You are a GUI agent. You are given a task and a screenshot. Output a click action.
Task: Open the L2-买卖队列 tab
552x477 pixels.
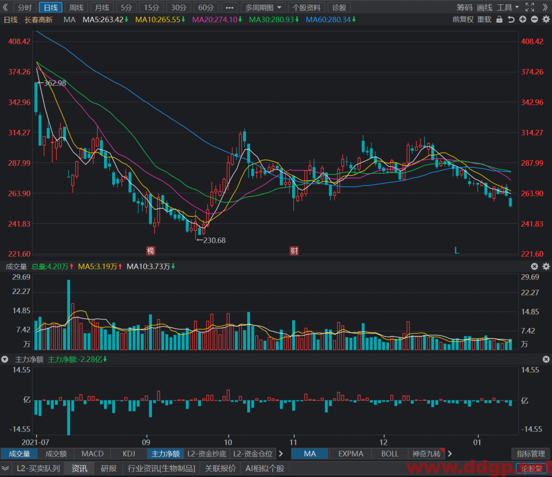point(38,468)
